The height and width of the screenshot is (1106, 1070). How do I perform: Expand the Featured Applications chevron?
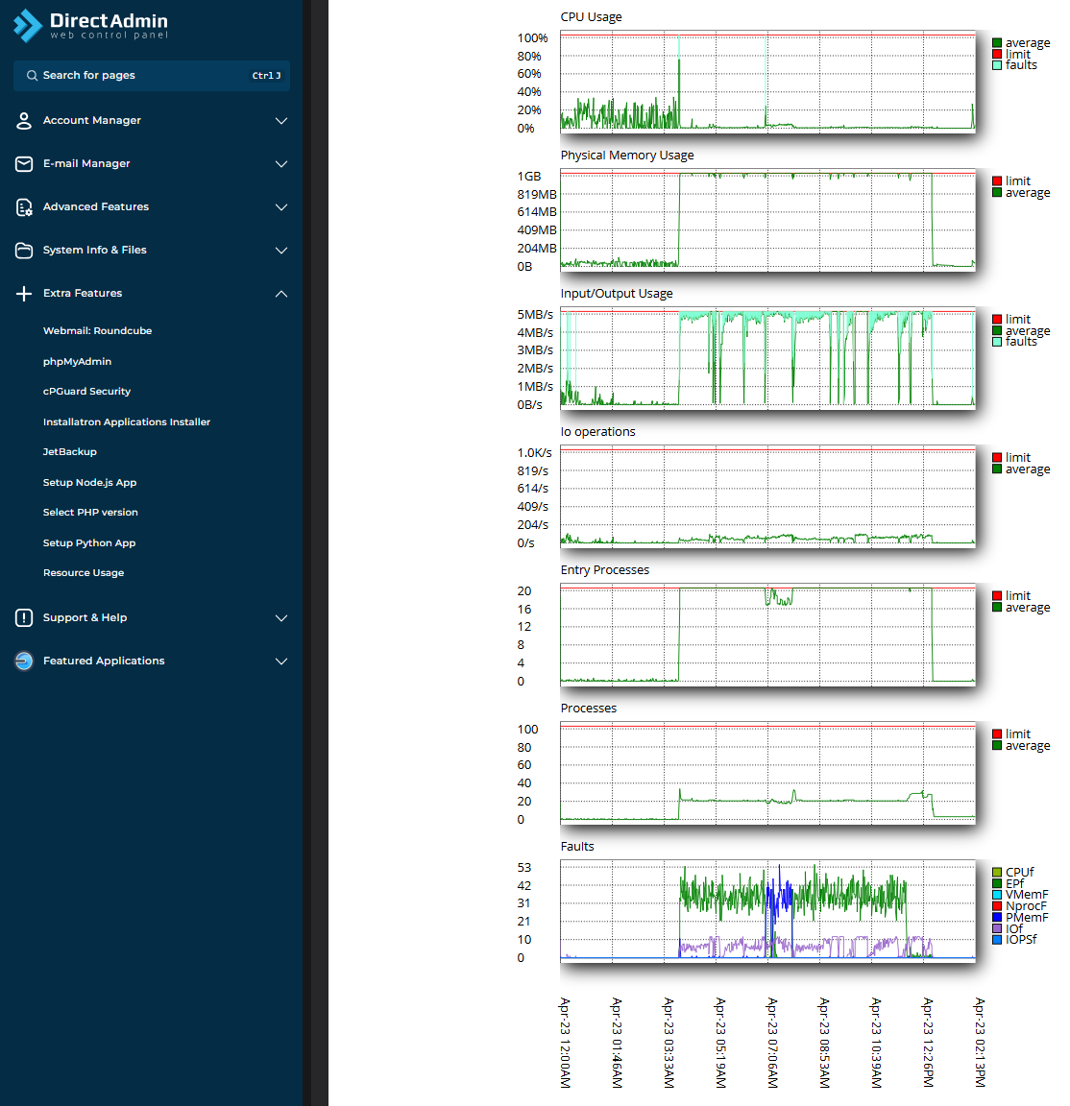click(x=281, y=661)
